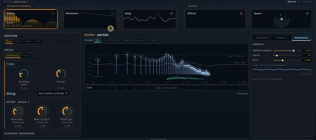Set partials focus to Odd
Screen dimensions: 316x140
[x=106, y=40]
